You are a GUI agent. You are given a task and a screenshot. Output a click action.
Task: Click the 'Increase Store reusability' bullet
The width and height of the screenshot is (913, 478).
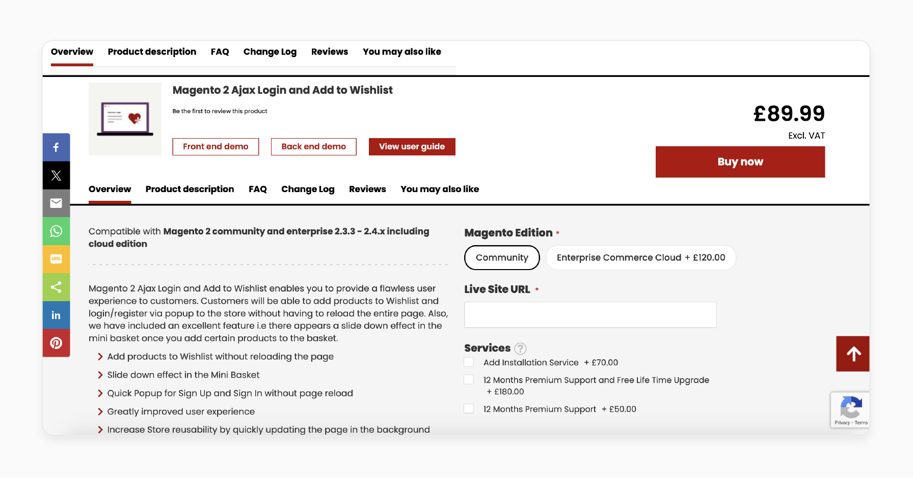pos(268,430)
